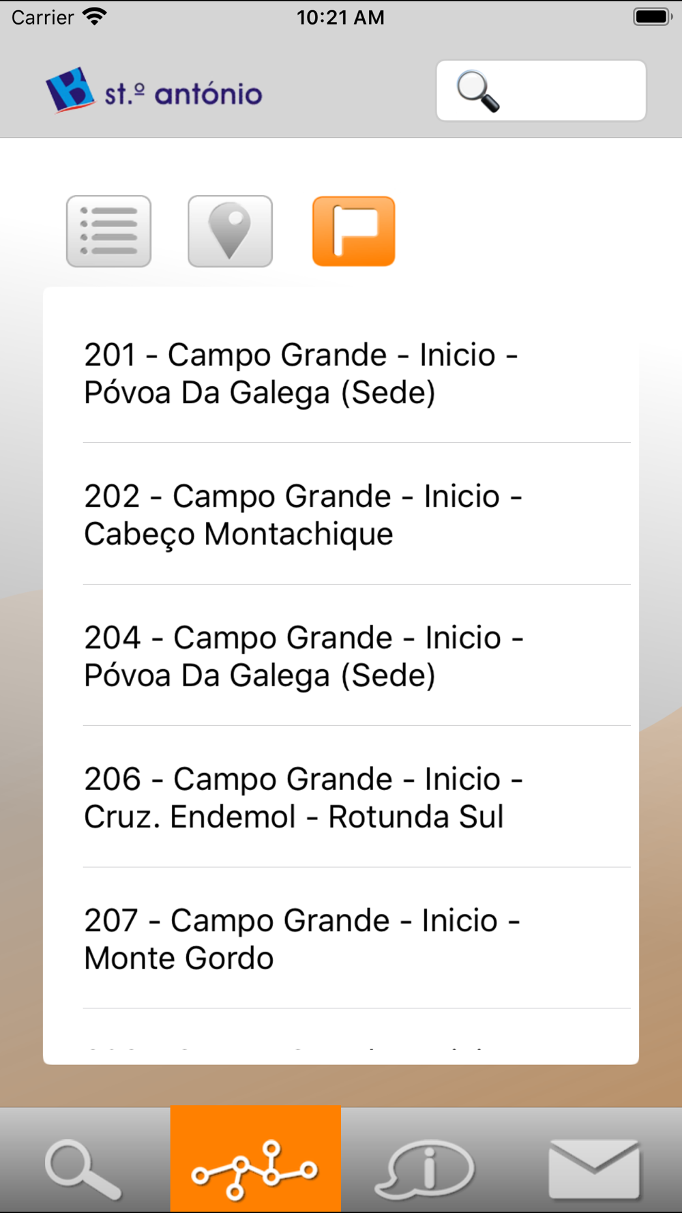
Task: Select the orange routes network tab
Action: point(256,1160)
